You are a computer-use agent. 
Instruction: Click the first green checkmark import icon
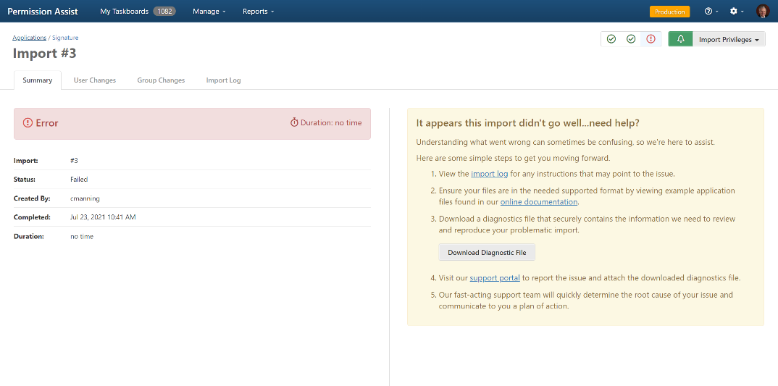(611, 39)
